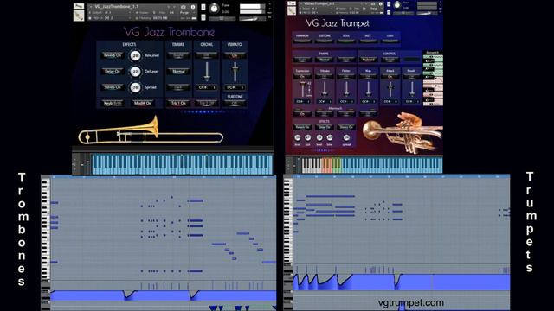Click the trumpet Keyswitch list panel
Viewport: 554px width, 311px height.
tap(433, 79)
